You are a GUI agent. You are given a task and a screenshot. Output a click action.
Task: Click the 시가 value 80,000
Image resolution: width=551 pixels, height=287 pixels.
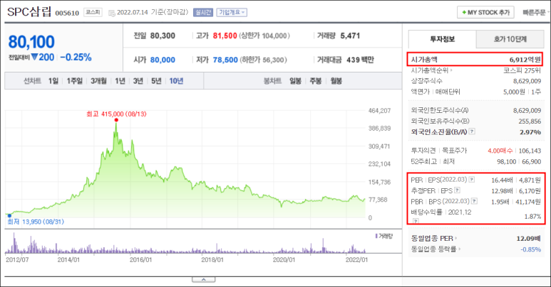point(163,60)
